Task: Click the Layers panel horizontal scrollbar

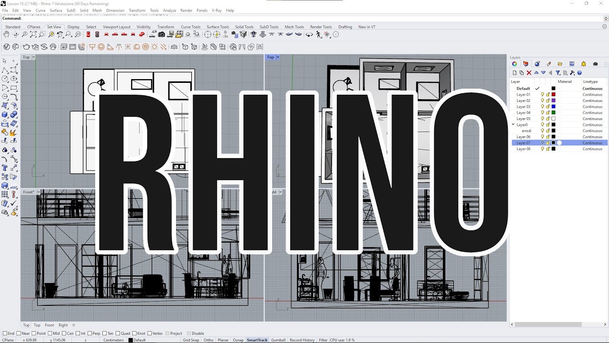Action: 548,324
